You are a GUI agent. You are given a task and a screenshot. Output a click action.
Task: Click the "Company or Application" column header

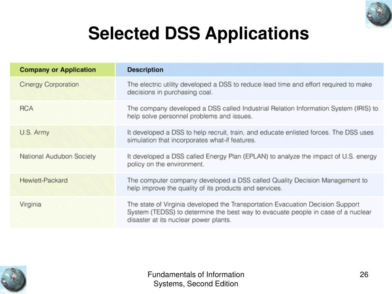(62, 70)
